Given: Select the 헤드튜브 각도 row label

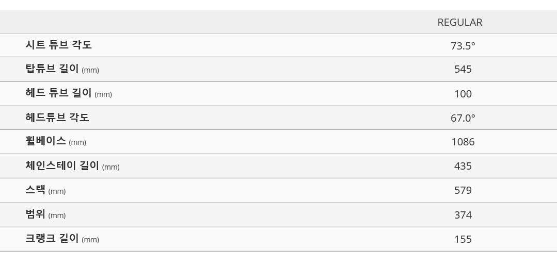Looking at the screenshot, I should [57, 118].
